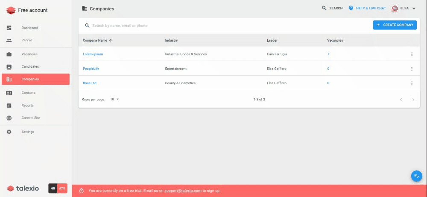Viewport: 427px width, 197px height.
Task: Click the search magnifier icon in header
Action: pos(324,8)
